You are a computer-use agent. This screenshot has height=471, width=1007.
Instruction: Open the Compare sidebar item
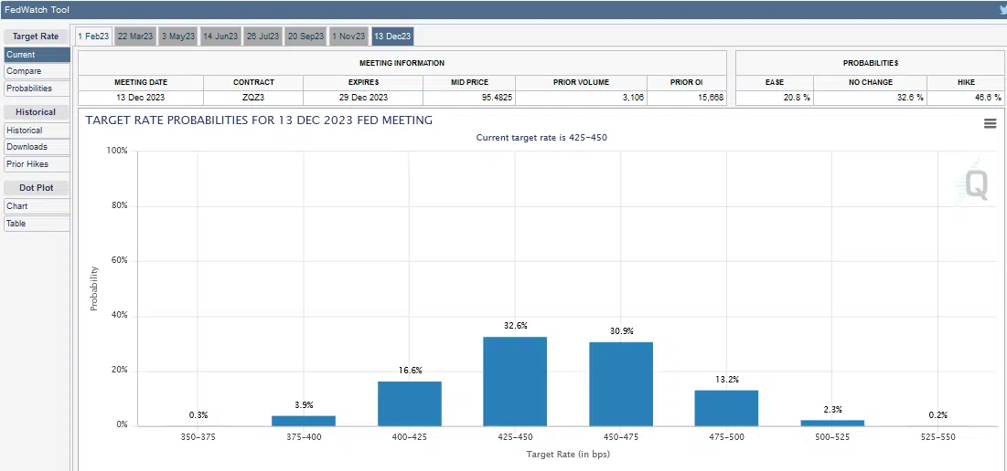[x=37, y=71]
